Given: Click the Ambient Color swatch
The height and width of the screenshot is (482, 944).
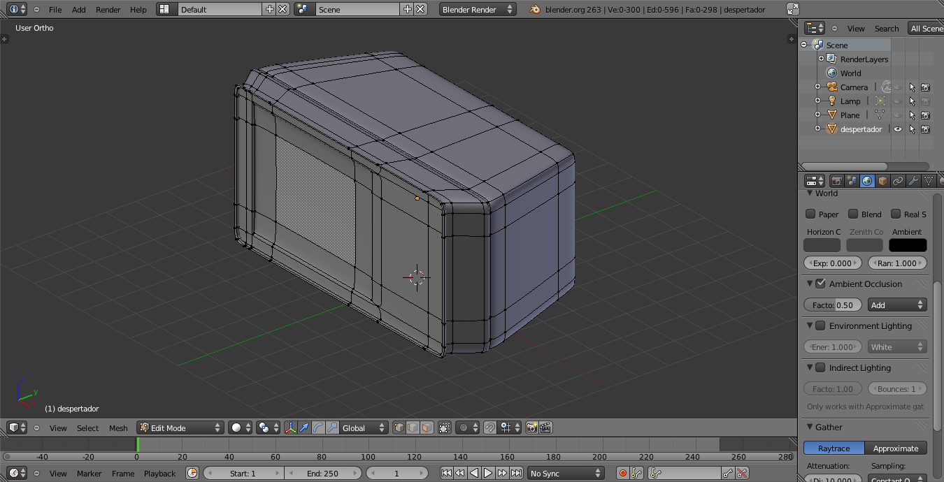Looking at the screenshot, I should [908, 245].
